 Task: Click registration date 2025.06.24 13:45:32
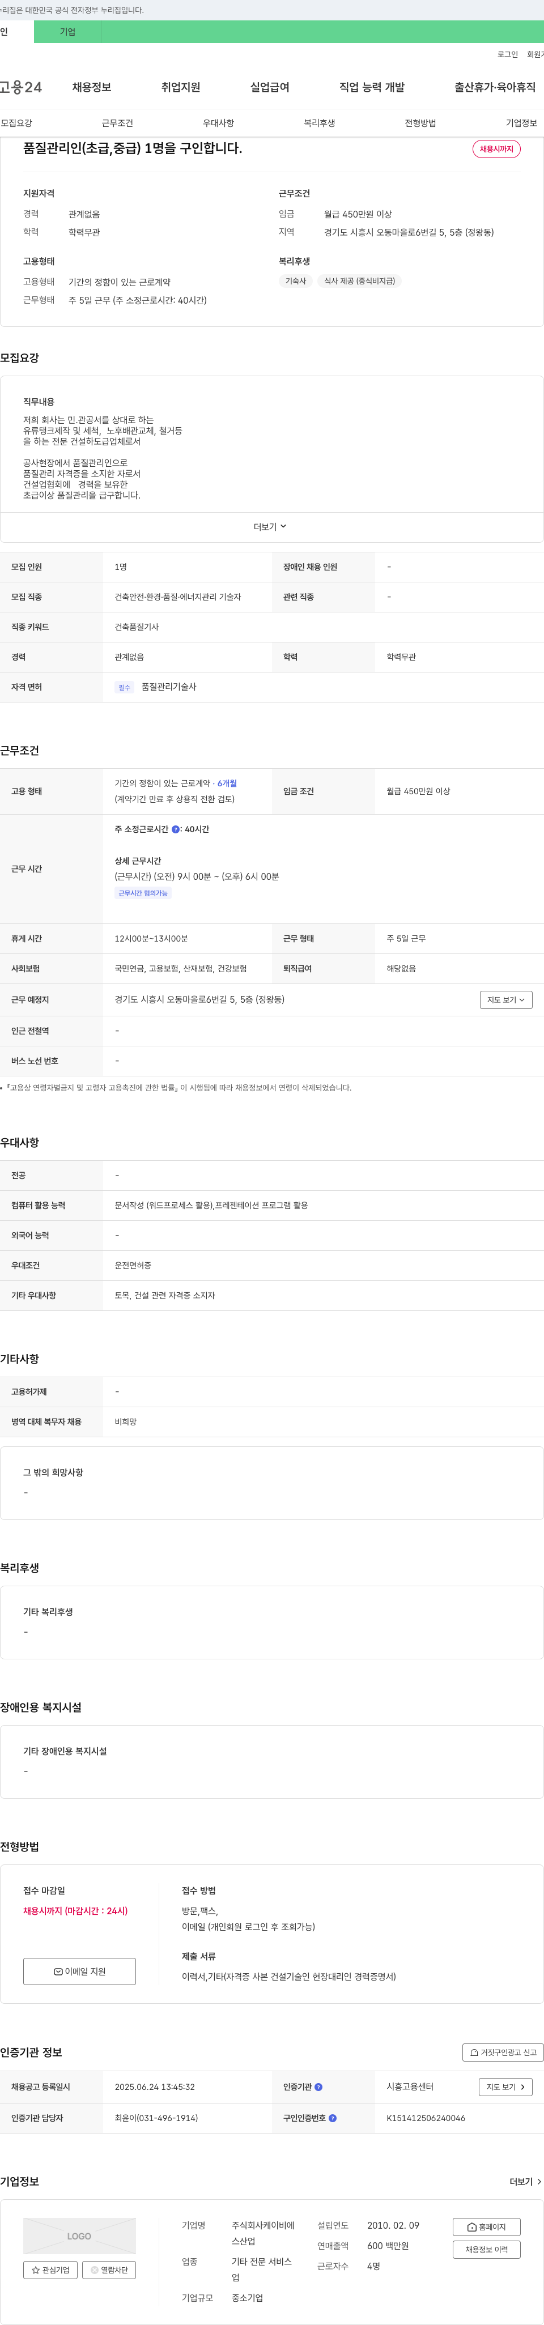pyautogui.click(x=154, y=2086)
